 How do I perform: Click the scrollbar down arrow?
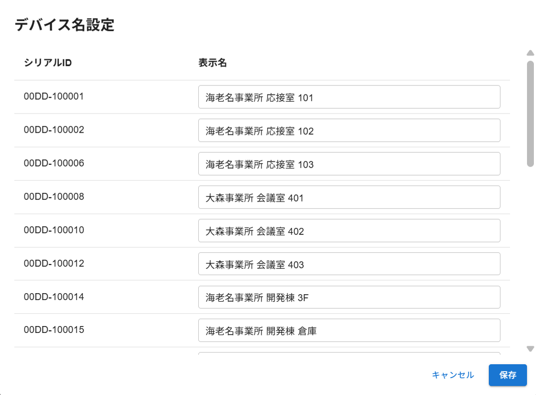(530, 348)
